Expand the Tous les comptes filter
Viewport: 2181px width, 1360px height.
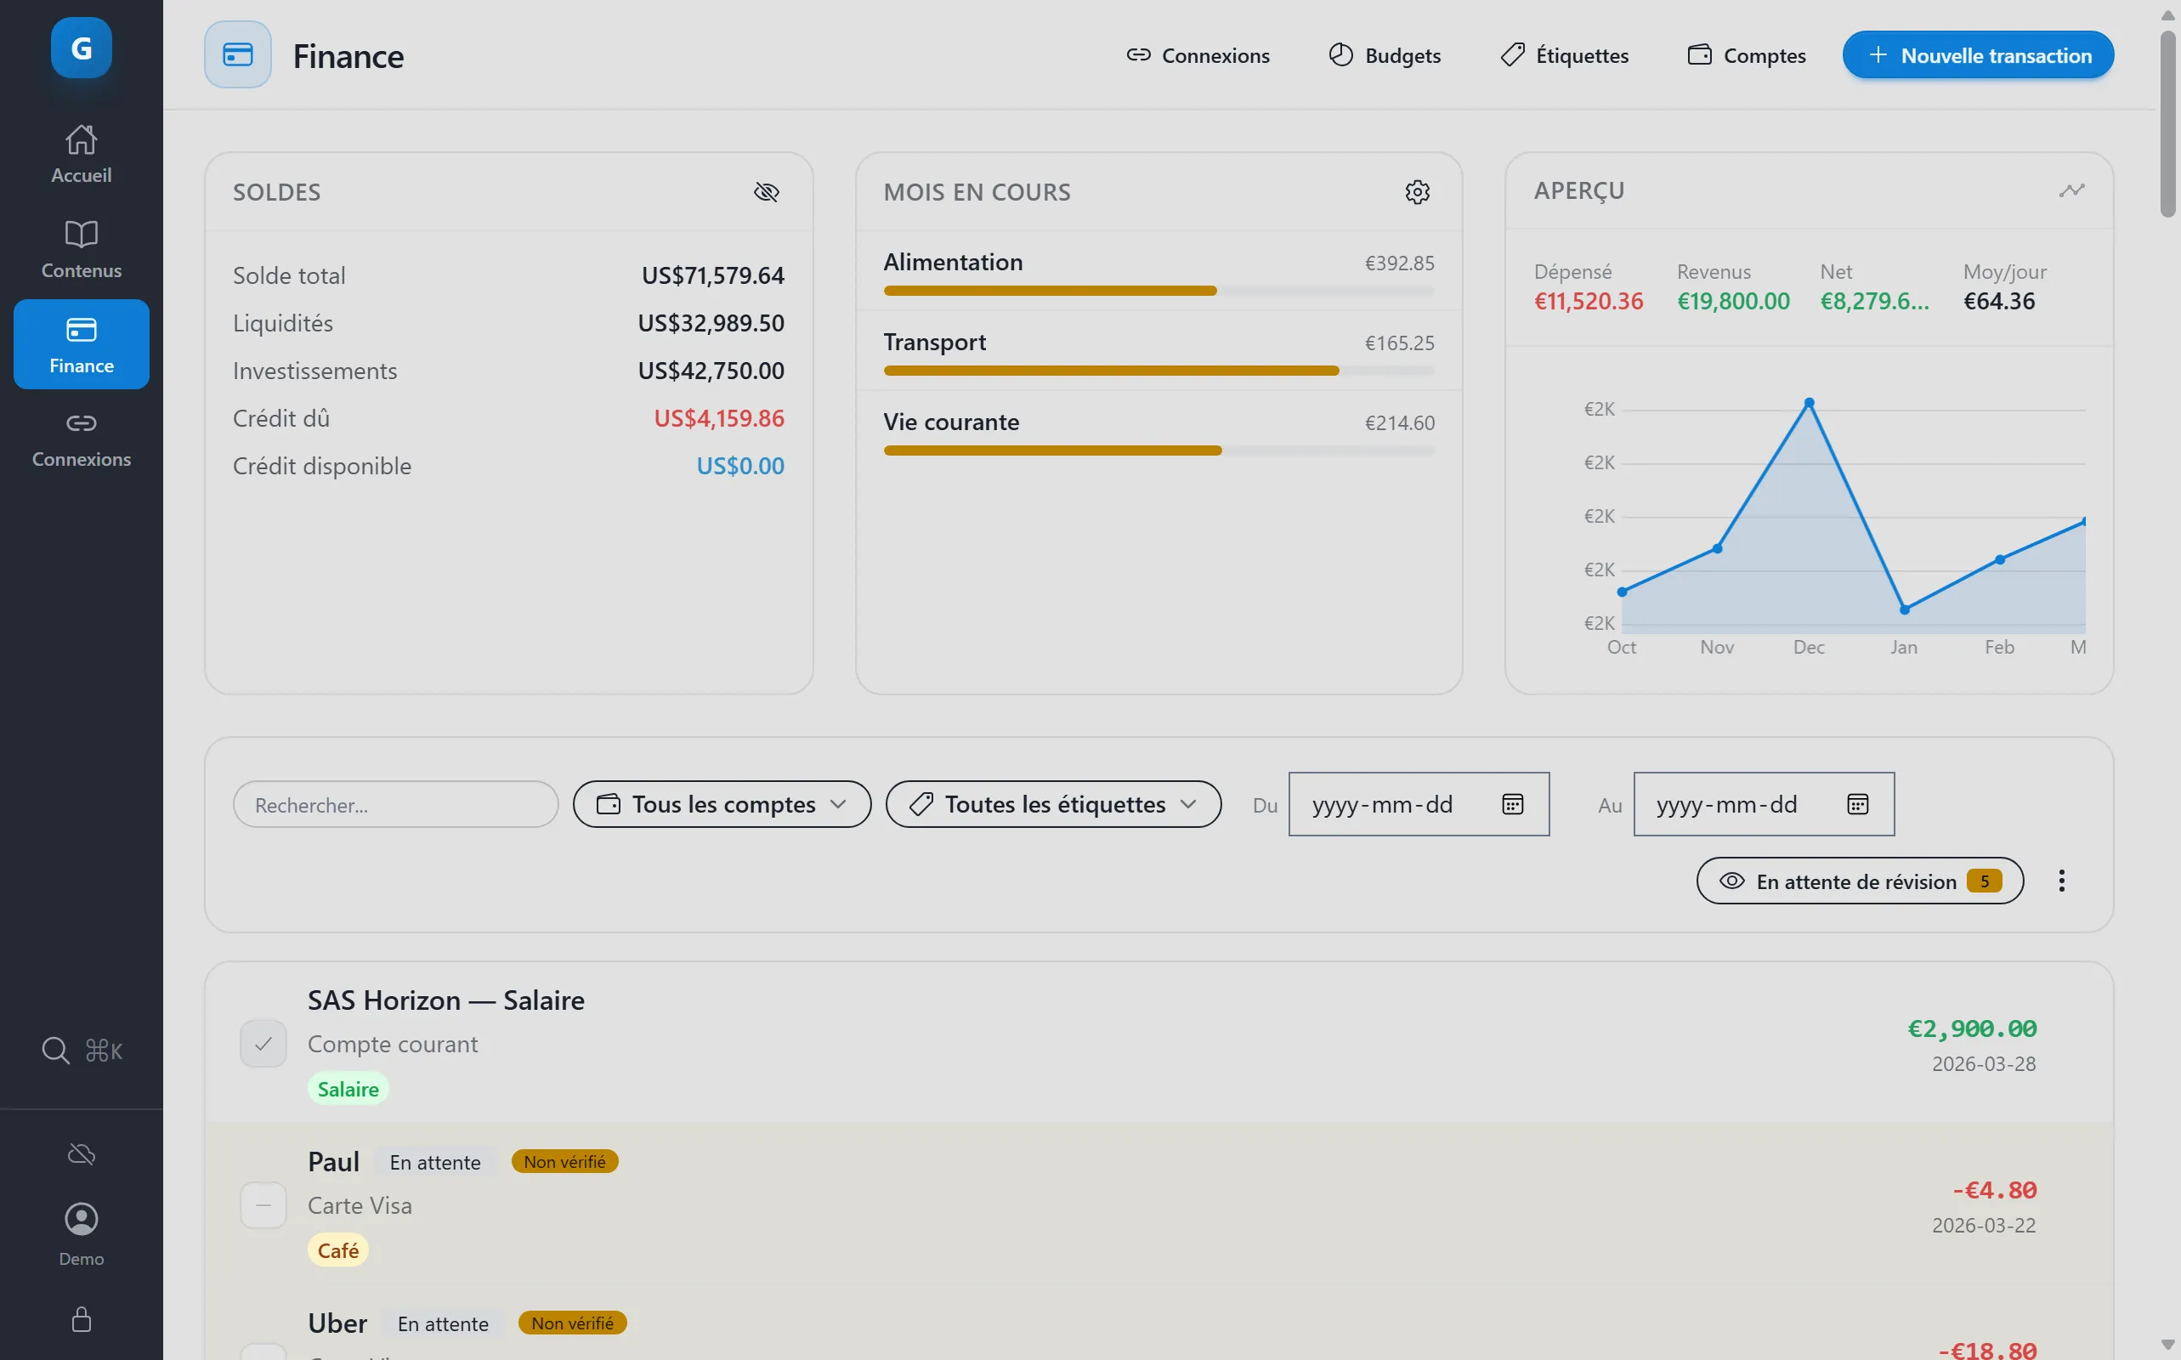[722, 804]
